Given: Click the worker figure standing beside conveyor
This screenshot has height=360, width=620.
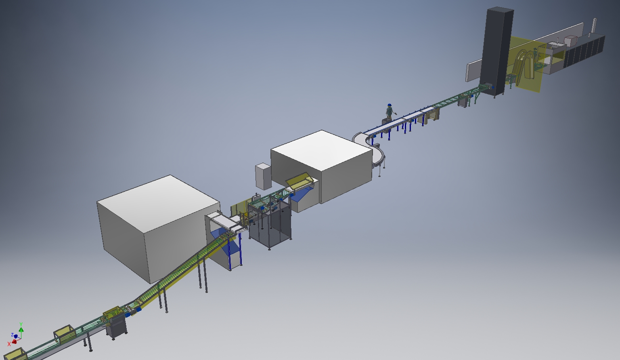Looking at the screenshot, I should [x=390, y=111].
